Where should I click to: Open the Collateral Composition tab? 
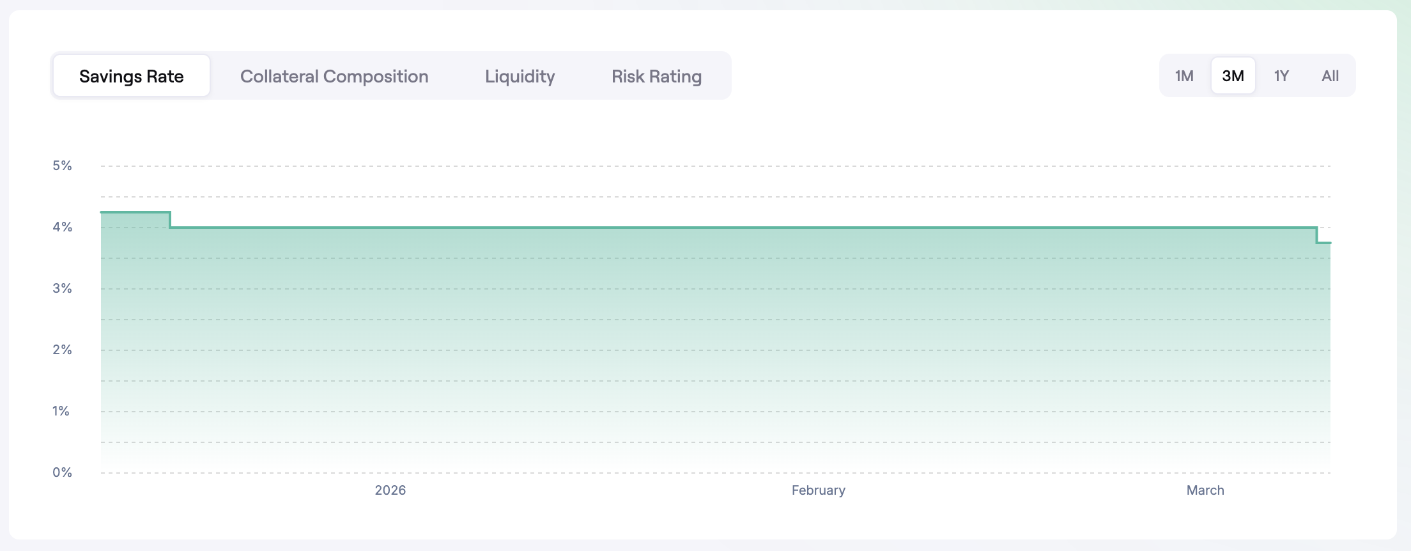[x=334, y=76]
